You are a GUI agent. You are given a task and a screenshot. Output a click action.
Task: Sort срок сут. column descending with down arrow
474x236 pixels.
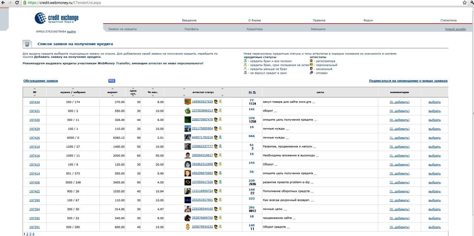pos(133,96)
